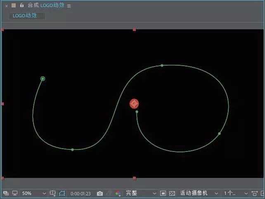The image size is (265, 199).
Task: Toggle the pixel aspect ratio correction icon
Action: (255, 193)
